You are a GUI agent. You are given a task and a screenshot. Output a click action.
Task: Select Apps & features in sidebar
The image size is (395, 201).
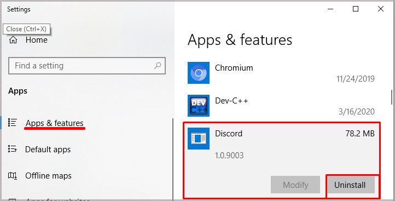54,123
